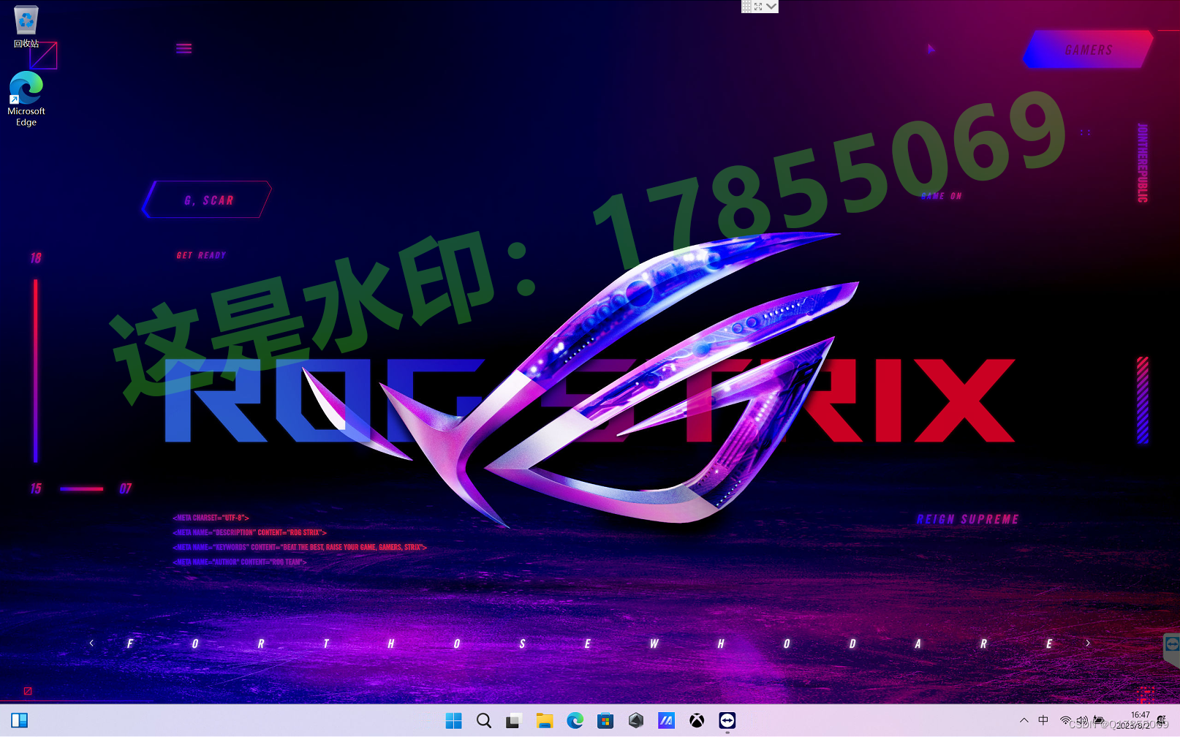Open Task View from the taskbar
Viewport: 1180px width, 737px height.
point(514,721)
